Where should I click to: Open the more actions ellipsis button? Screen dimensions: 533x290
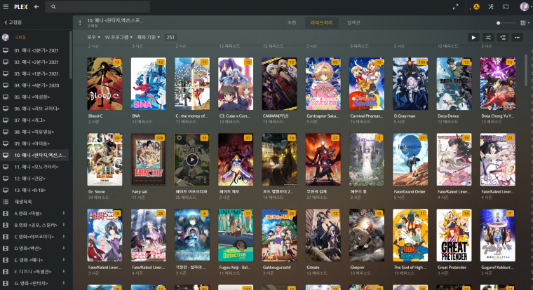click(517, 37)
